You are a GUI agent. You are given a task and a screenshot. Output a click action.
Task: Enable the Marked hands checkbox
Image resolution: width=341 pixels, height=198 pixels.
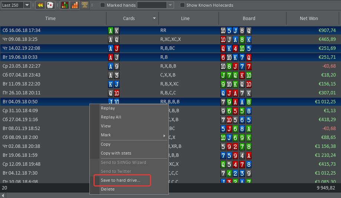103,5
